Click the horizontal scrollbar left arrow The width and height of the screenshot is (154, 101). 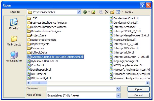click(x=29, y=83)
